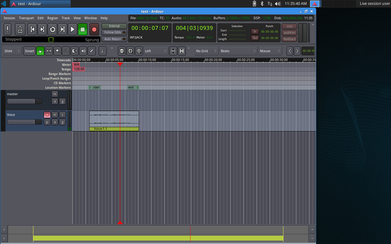Expand the zoom toolbar chevron

189,48
